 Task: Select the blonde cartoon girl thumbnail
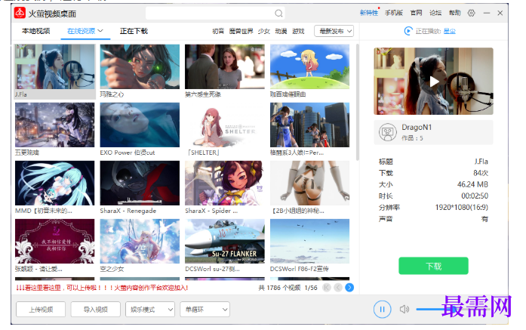pos(309,66)
